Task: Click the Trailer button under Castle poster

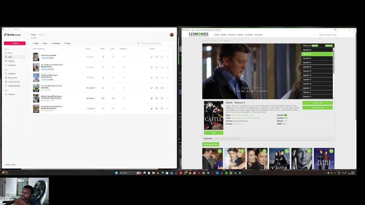Action: click(214, 133)
